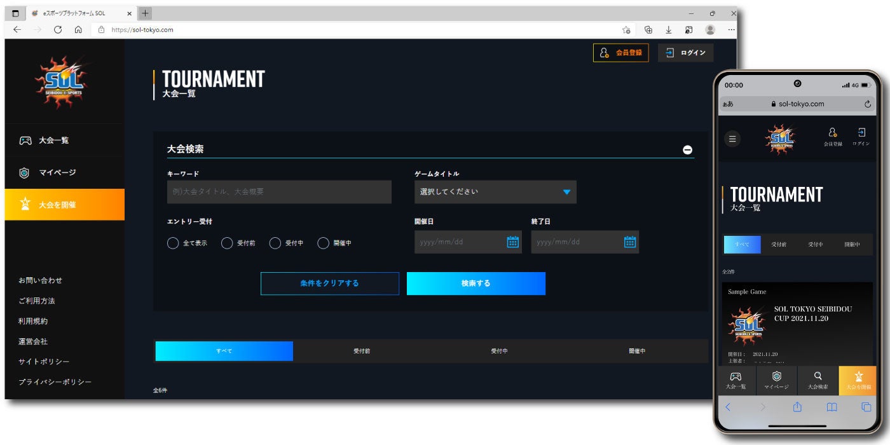Tap the Safari share icon on phone

click(797, 407)
